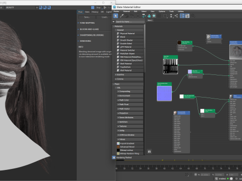Click the hair strands bitmap node thumbnail
This screenshot has width=242, height=181.
(170, 66)
